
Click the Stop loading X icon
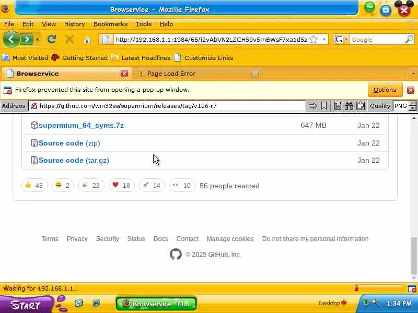[69, 40]
